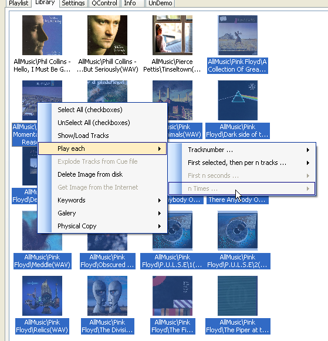Click the Floyd\P.U.L.S.E\2(… label
The image size is (328, 341).
pyautogui.click(x=238, y=265)
